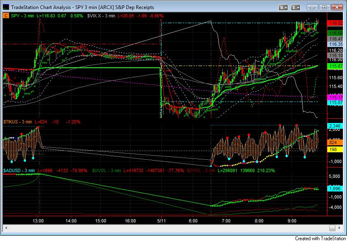This screenshot has height=241, width=347.
Task: Click the 13:00 time axis label
Action: [38, 221]
